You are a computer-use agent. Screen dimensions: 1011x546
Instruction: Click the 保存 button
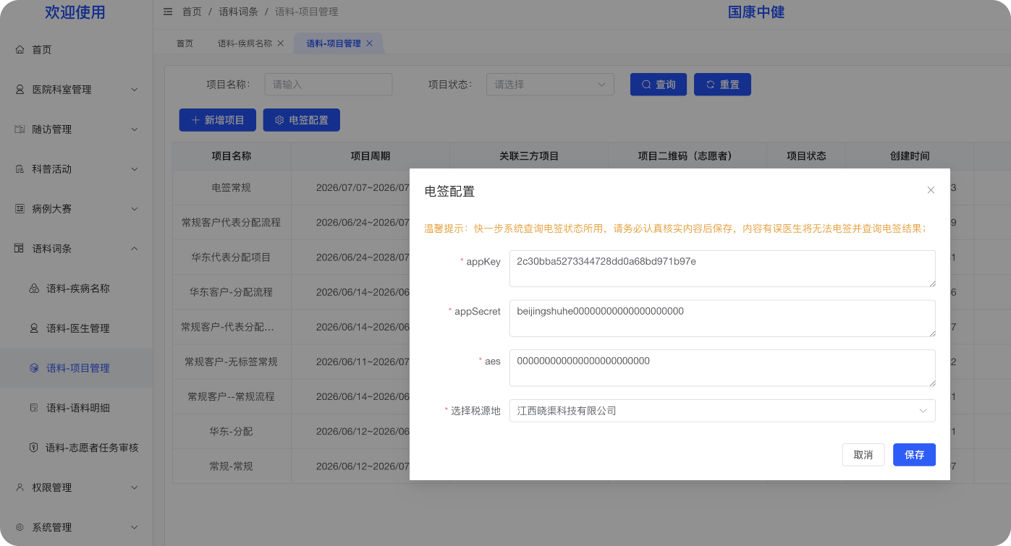pyautogui.click(x=914, y=455)
